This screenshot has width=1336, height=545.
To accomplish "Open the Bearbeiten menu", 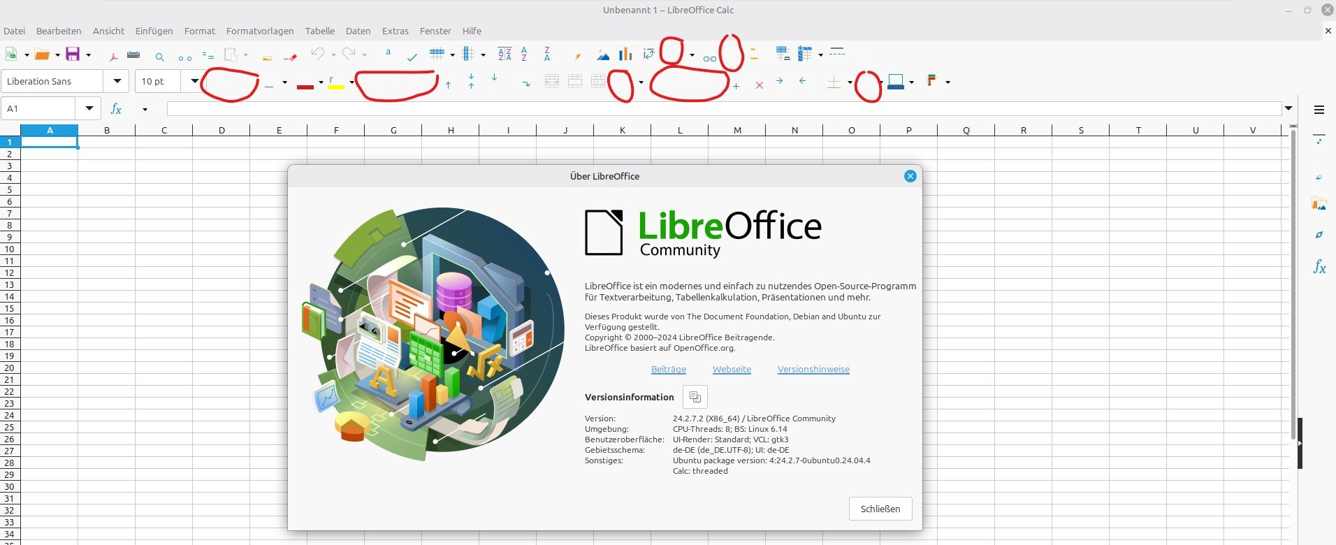I will pos(59,31).
